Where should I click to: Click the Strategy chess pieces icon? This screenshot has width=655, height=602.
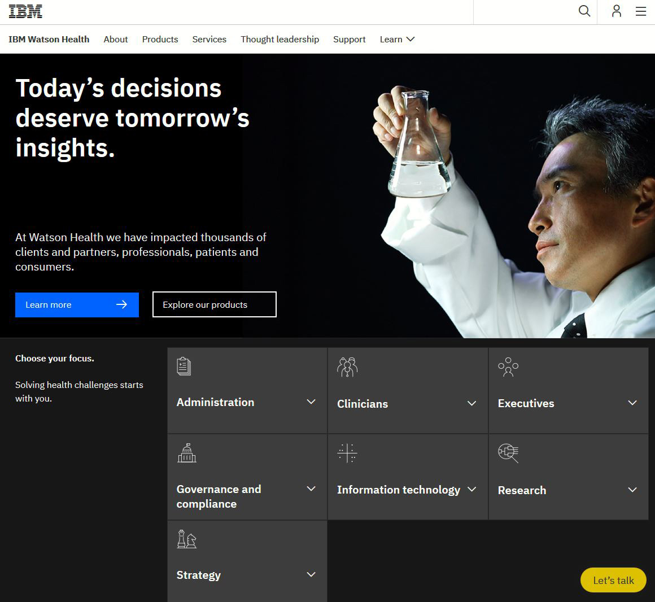(x=187, y=539)
